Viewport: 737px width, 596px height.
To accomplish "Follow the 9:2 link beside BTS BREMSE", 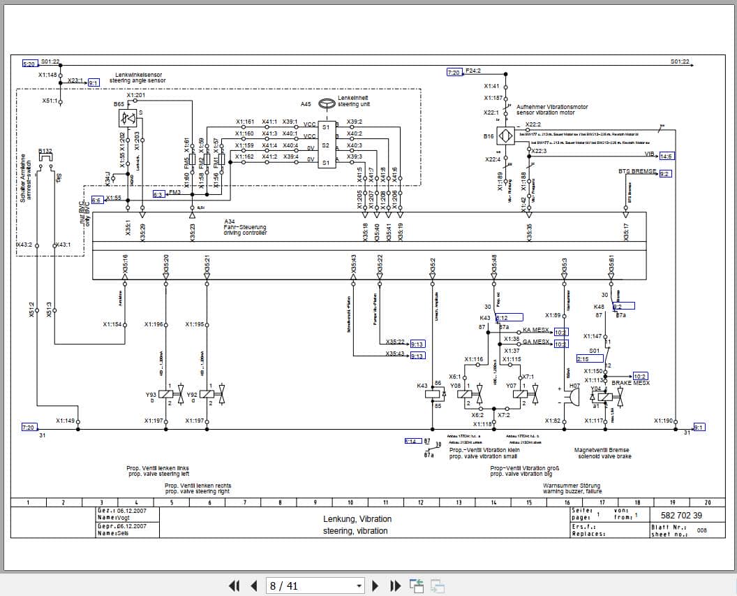I will pos(665,173).
